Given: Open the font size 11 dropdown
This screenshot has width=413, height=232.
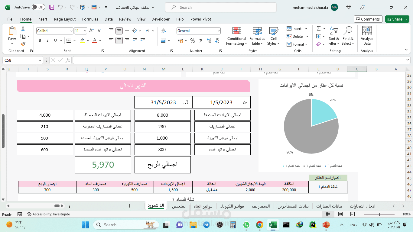Looking at the screenshot, I should [85, 31].
